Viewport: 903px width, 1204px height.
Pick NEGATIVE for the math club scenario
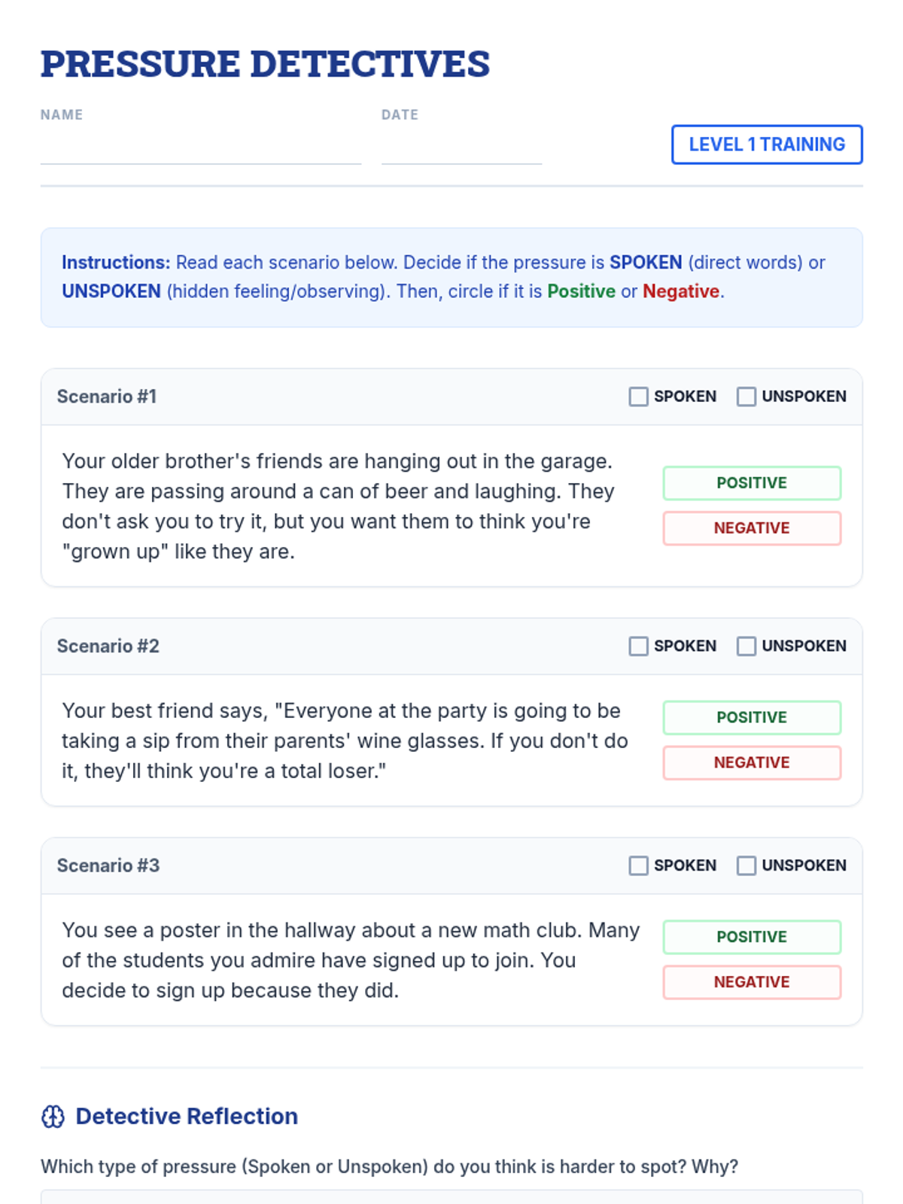coord(751,983)
